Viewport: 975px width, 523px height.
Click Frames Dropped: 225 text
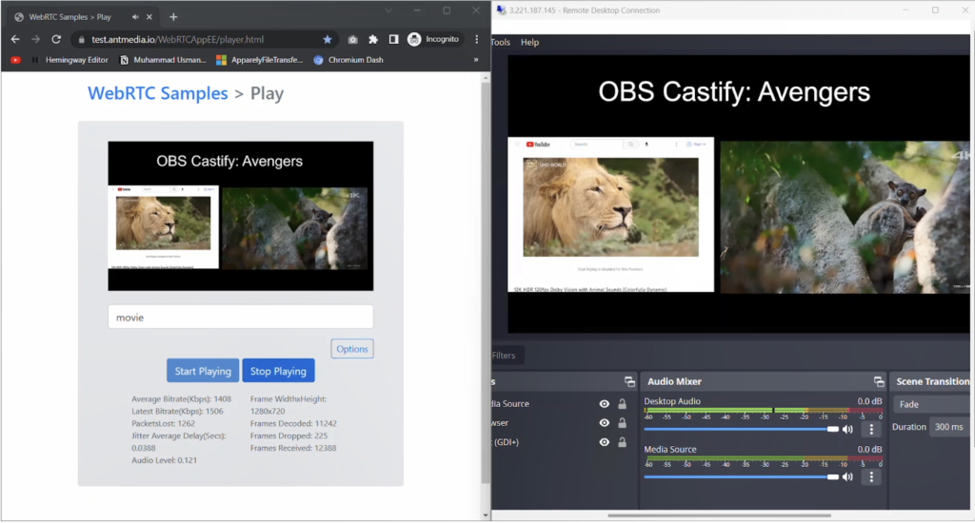pos(289,436)
